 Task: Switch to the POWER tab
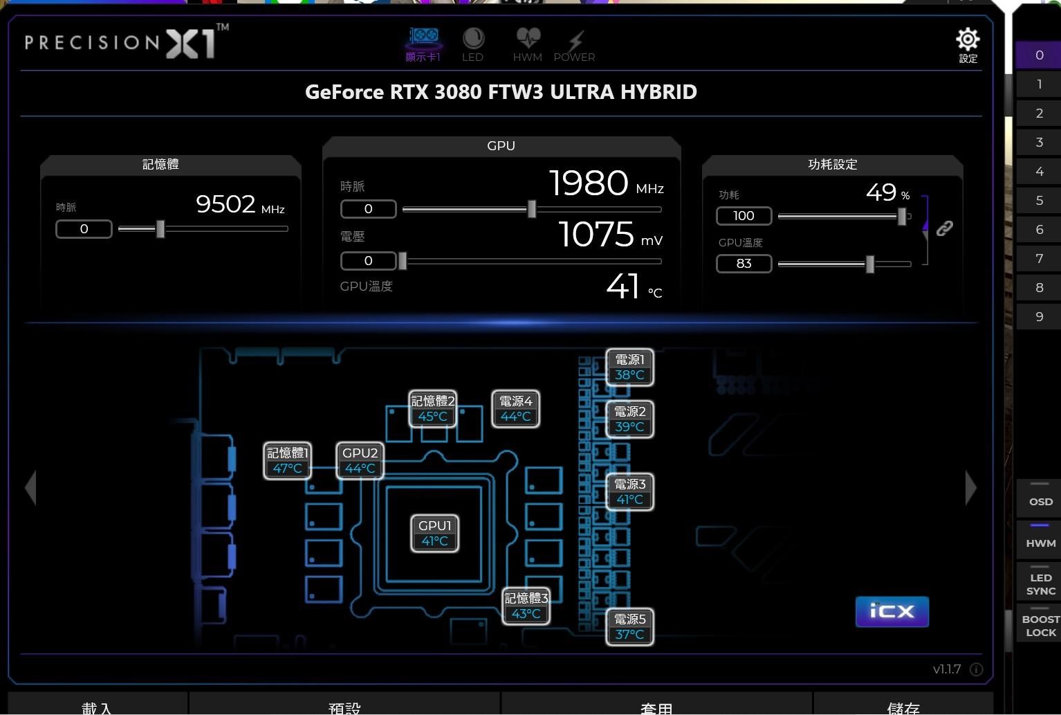pyautogui.click(x=574, y=45)
